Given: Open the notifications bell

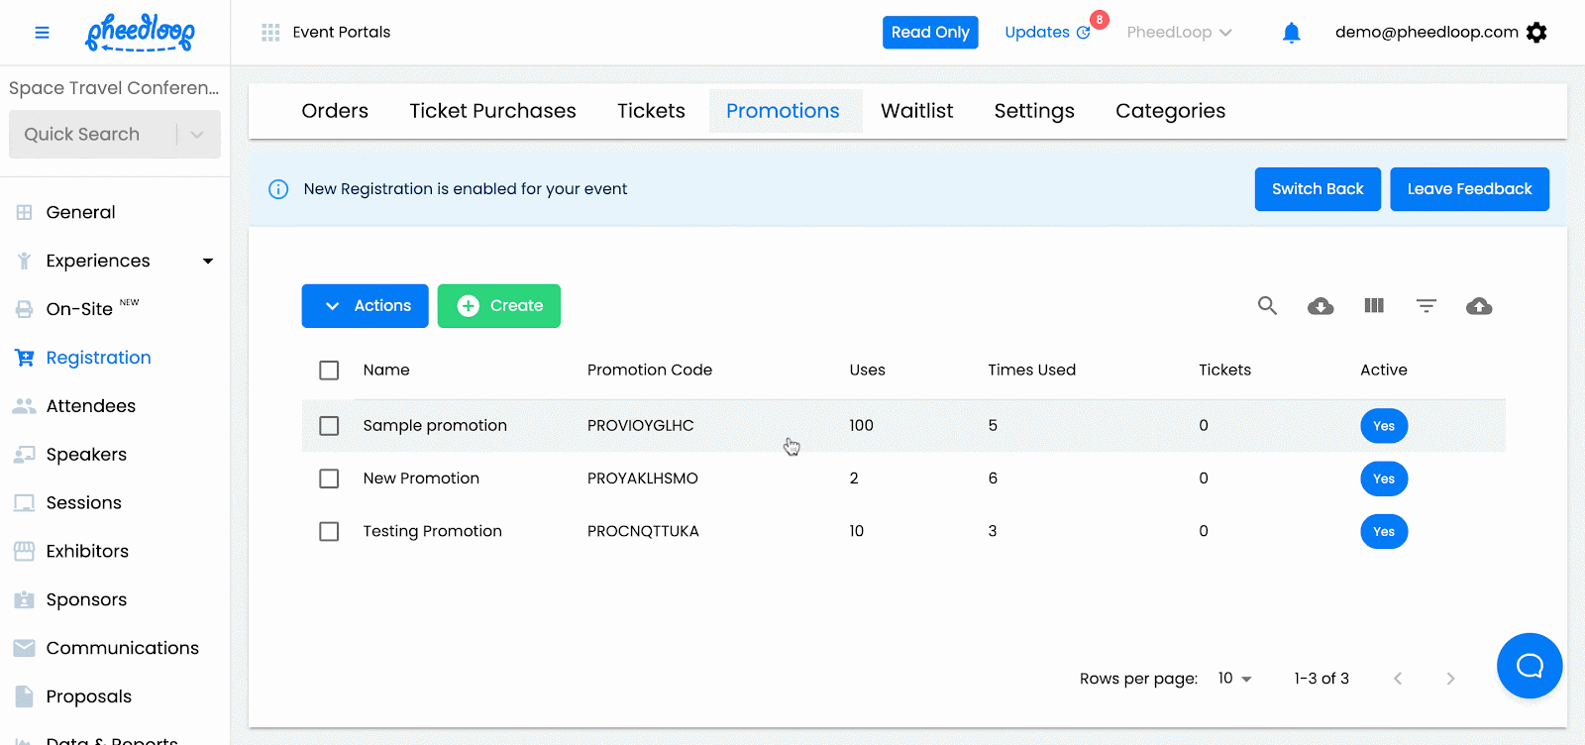Looking at the screenshot, I should point(1291,33).
